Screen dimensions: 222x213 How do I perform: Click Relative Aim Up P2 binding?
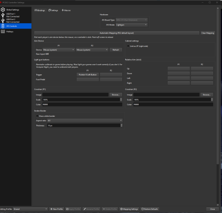202,69
